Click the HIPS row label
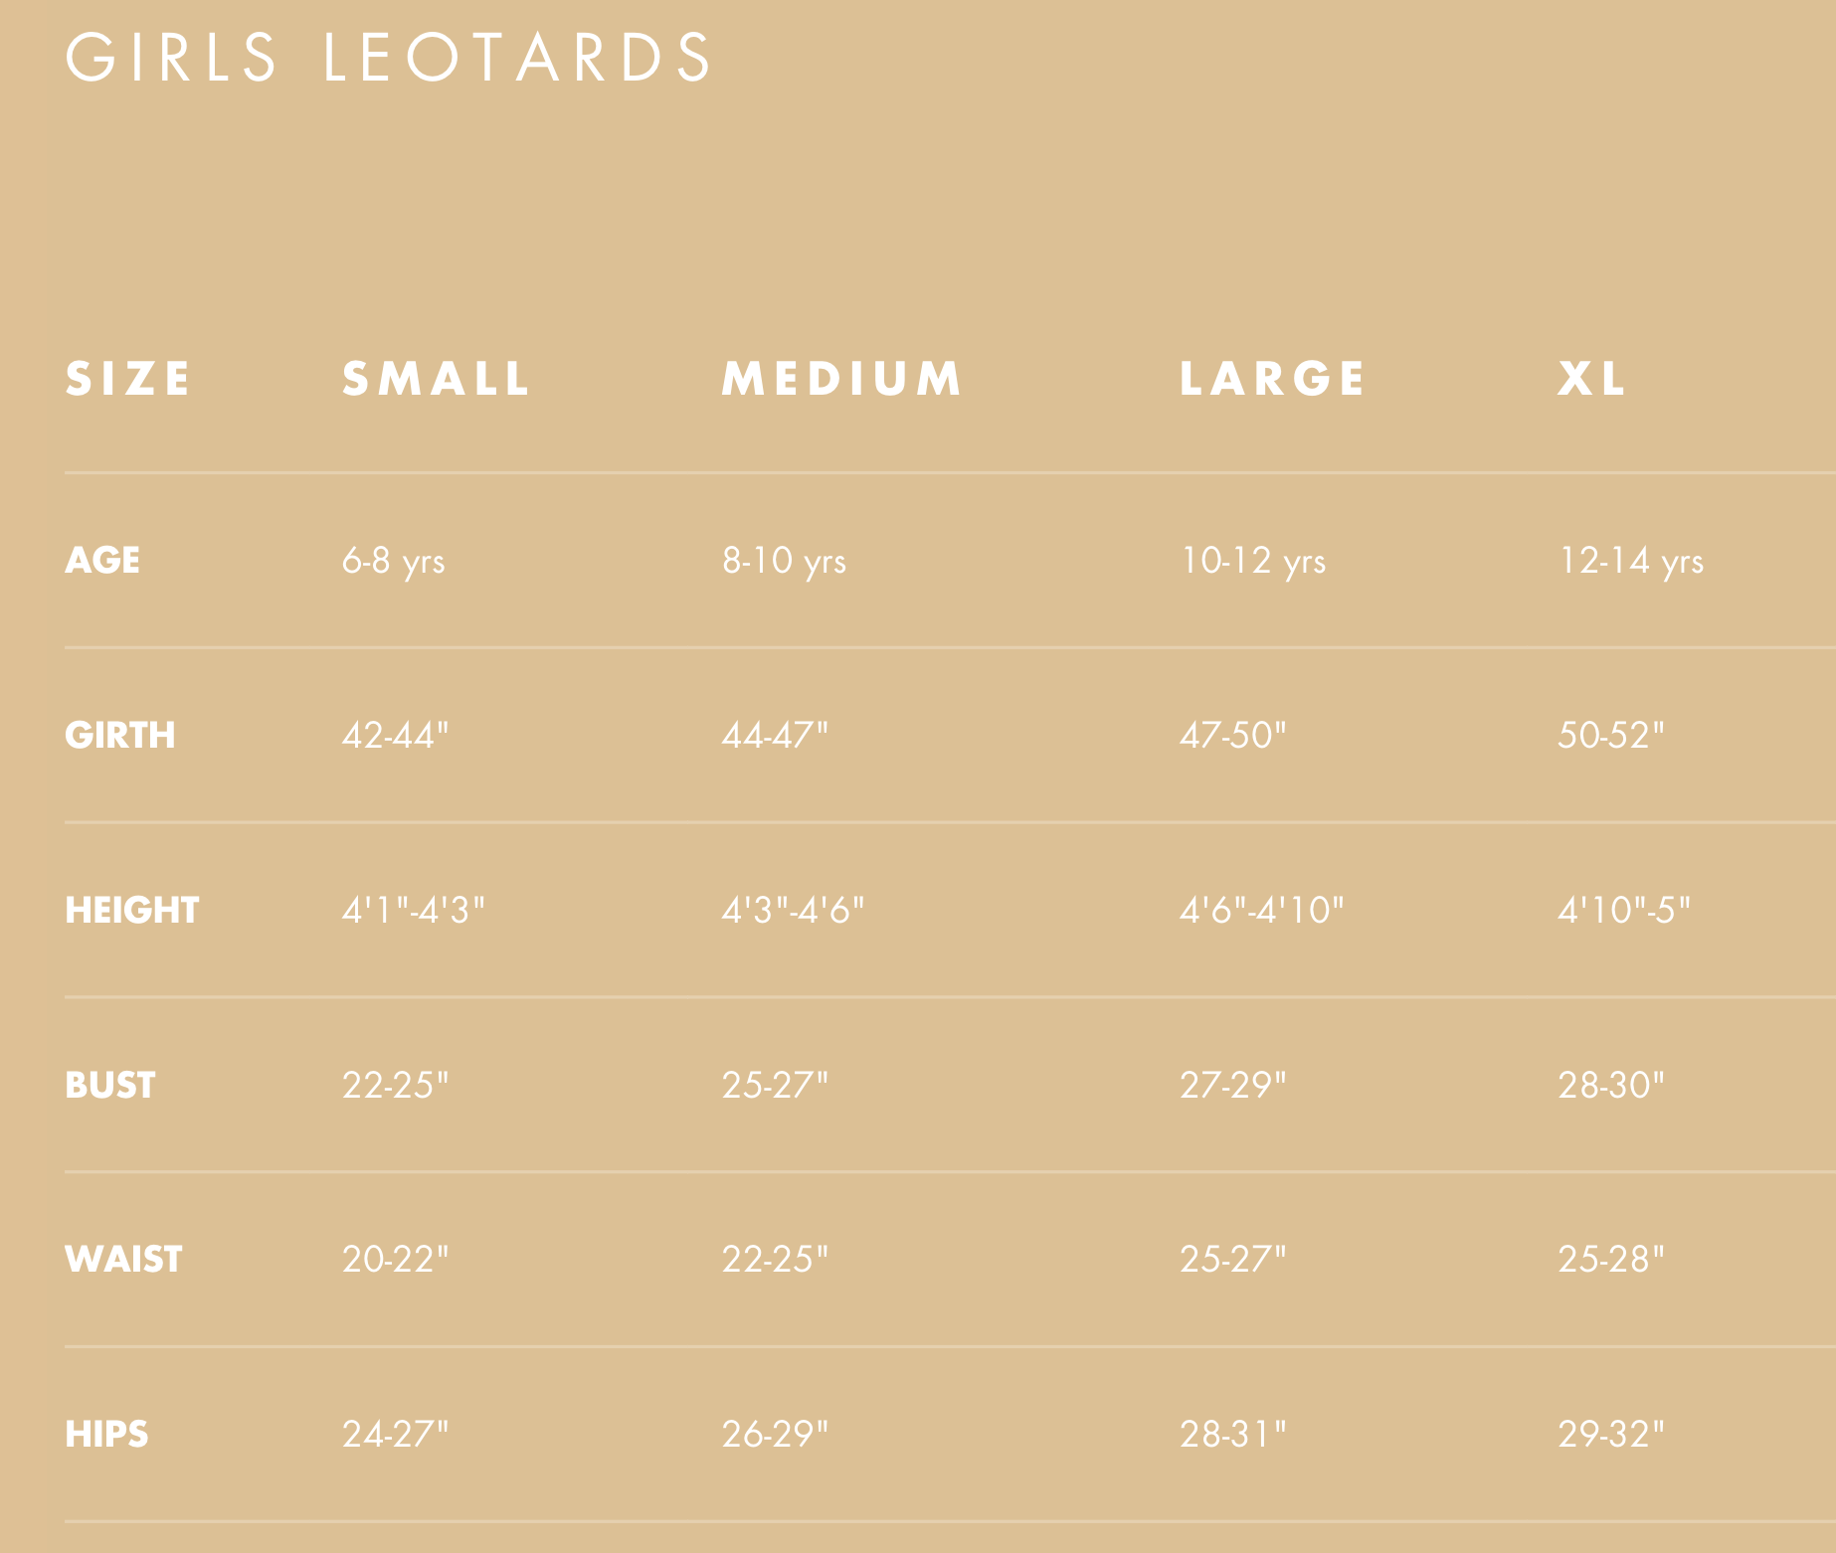Viewport: 1836px width, 1553px height. click(x=106, y=1435)
